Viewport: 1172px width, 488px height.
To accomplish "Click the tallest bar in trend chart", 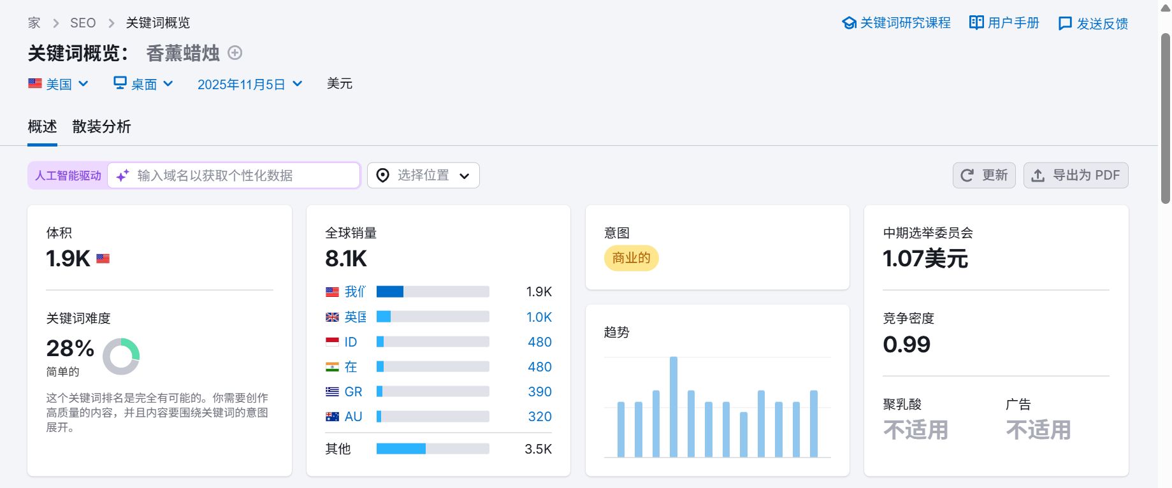I will (x=674, y=406).
